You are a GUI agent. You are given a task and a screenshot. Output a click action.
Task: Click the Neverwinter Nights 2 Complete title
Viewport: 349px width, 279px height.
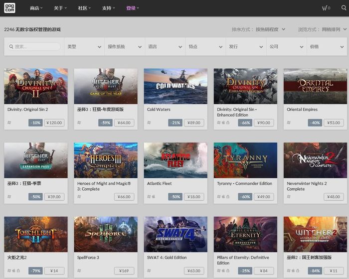click(307, 186)
